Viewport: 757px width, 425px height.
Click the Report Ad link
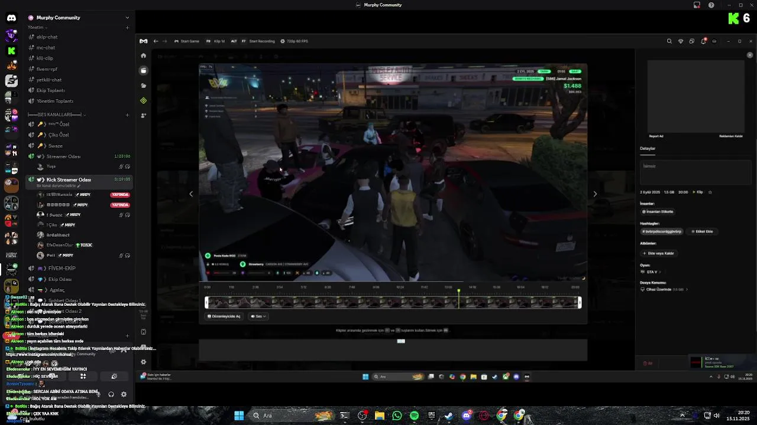[656, 136]
